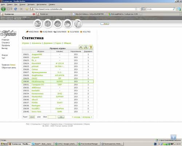Open the Герои statistics tab
This screenshot has width=182, height=146.
(x=58, y=43)
